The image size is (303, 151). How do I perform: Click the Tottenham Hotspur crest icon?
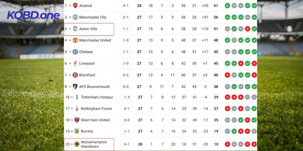point(77,97)
